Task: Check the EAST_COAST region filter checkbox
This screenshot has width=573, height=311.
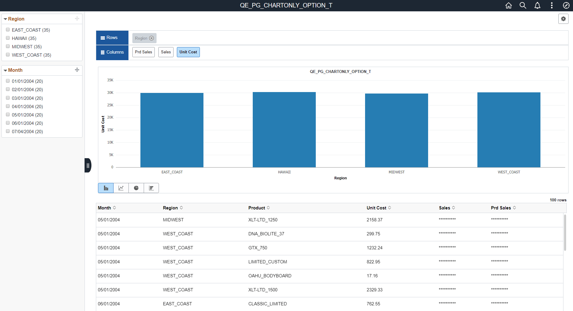Action: (7, 29)
